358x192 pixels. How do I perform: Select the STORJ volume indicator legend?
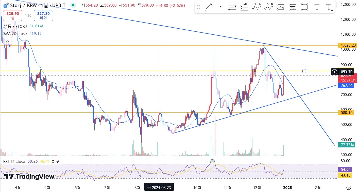pos(15,26)
